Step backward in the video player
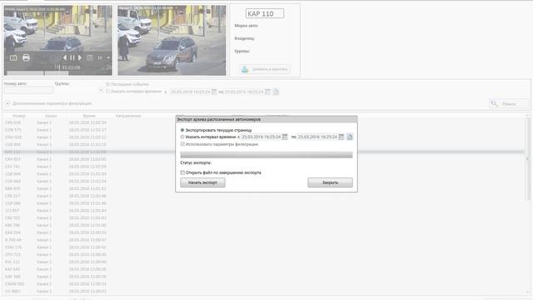 (x=65, y=57)
